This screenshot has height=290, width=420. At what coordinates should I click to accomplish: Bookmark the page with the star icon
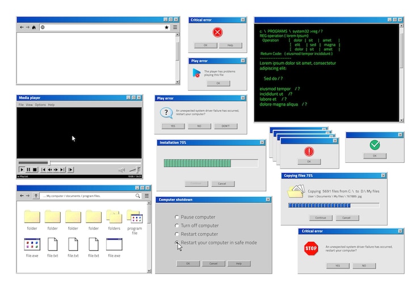[x=167, y=27]
